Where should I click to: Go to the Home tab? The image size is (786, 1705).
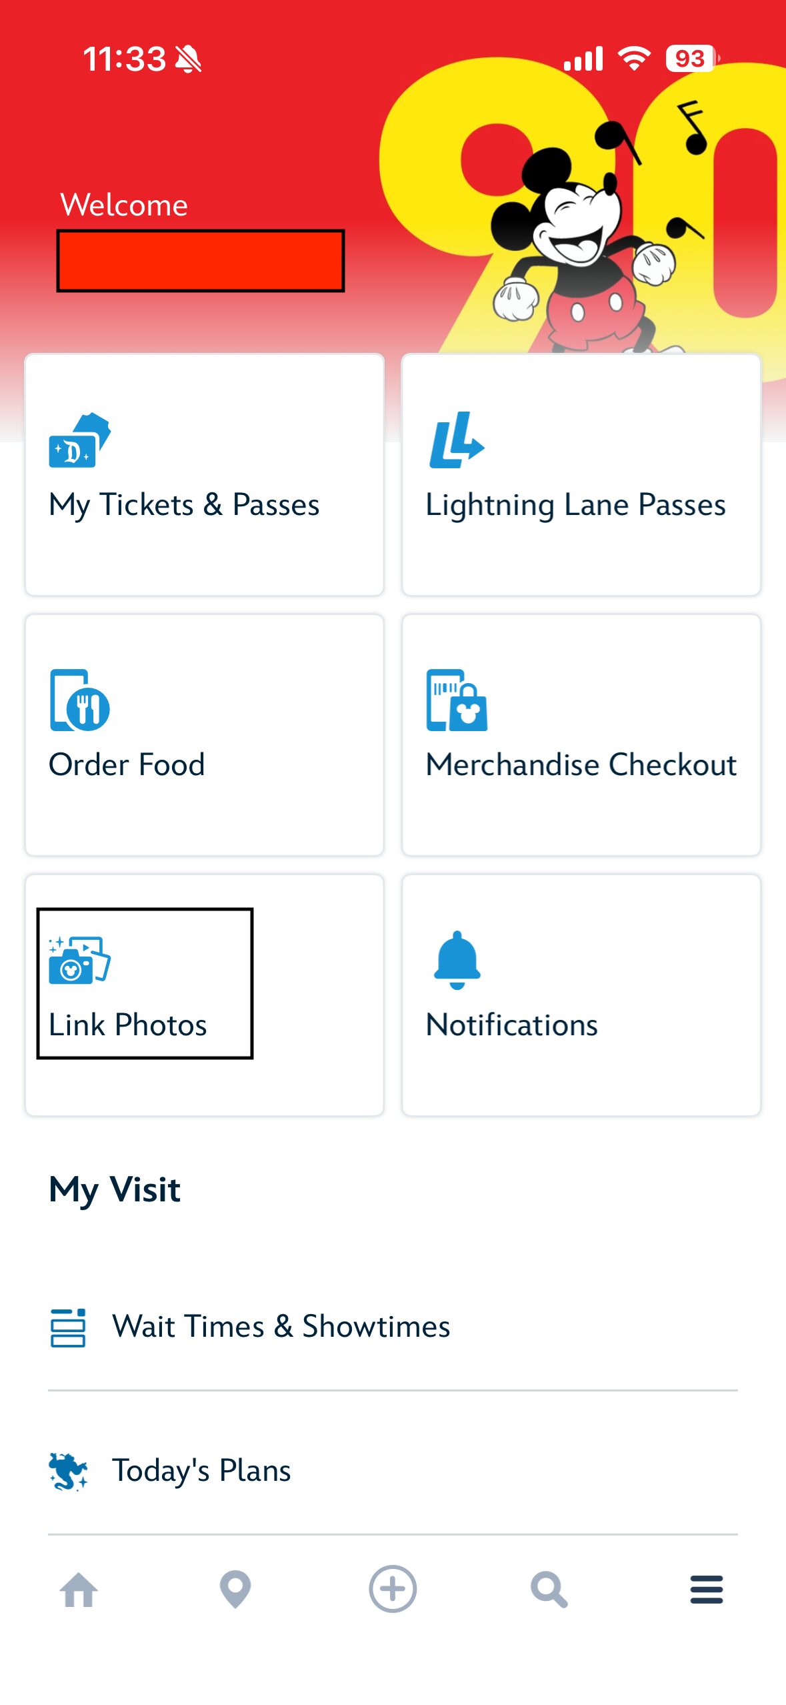pyautogui.click(x=79, y=1590)
